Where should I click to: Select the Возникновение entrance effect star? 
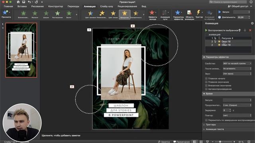(x=24, y=13)
